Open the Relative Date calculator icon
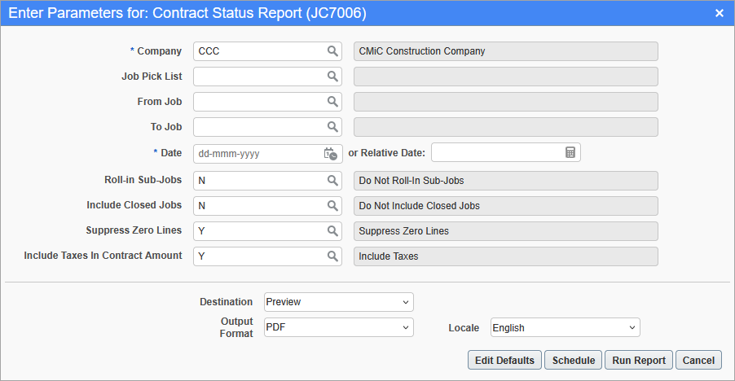Image resolution: width=735 pixels, height=381 pixels. click(x=570, y=152)
